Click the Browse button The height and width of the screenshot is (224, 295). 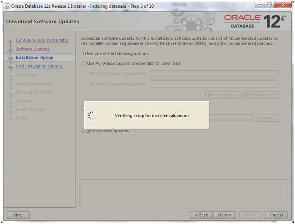tap(268, 118)
